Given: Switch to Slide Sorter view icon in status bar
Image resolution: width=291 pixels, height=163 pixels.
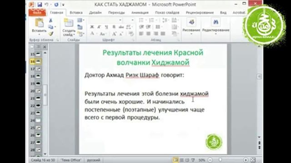Looking at the screenshot, I should coord(182,160).
